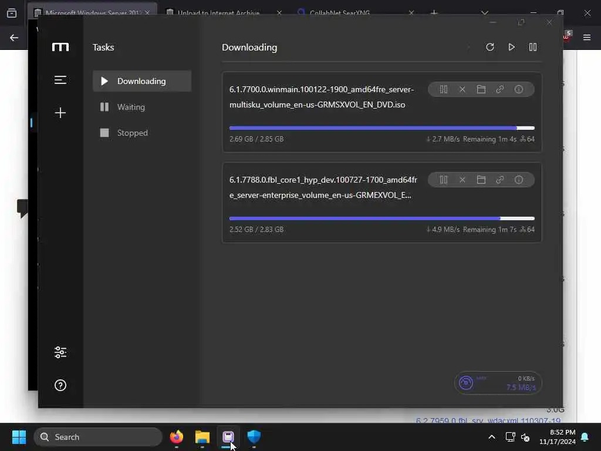The height and width of the screenshot is (451, 601).
Task: Select the Waiting task category
Action: [x=142, y=107]
